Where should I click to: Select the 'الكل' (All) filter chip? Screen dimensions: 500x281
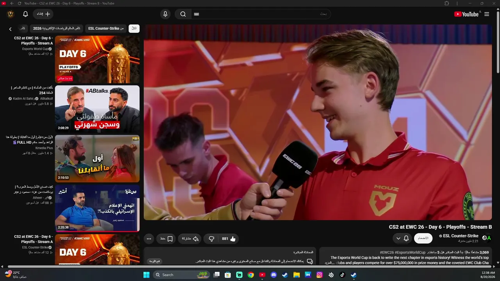coord(134,28)
